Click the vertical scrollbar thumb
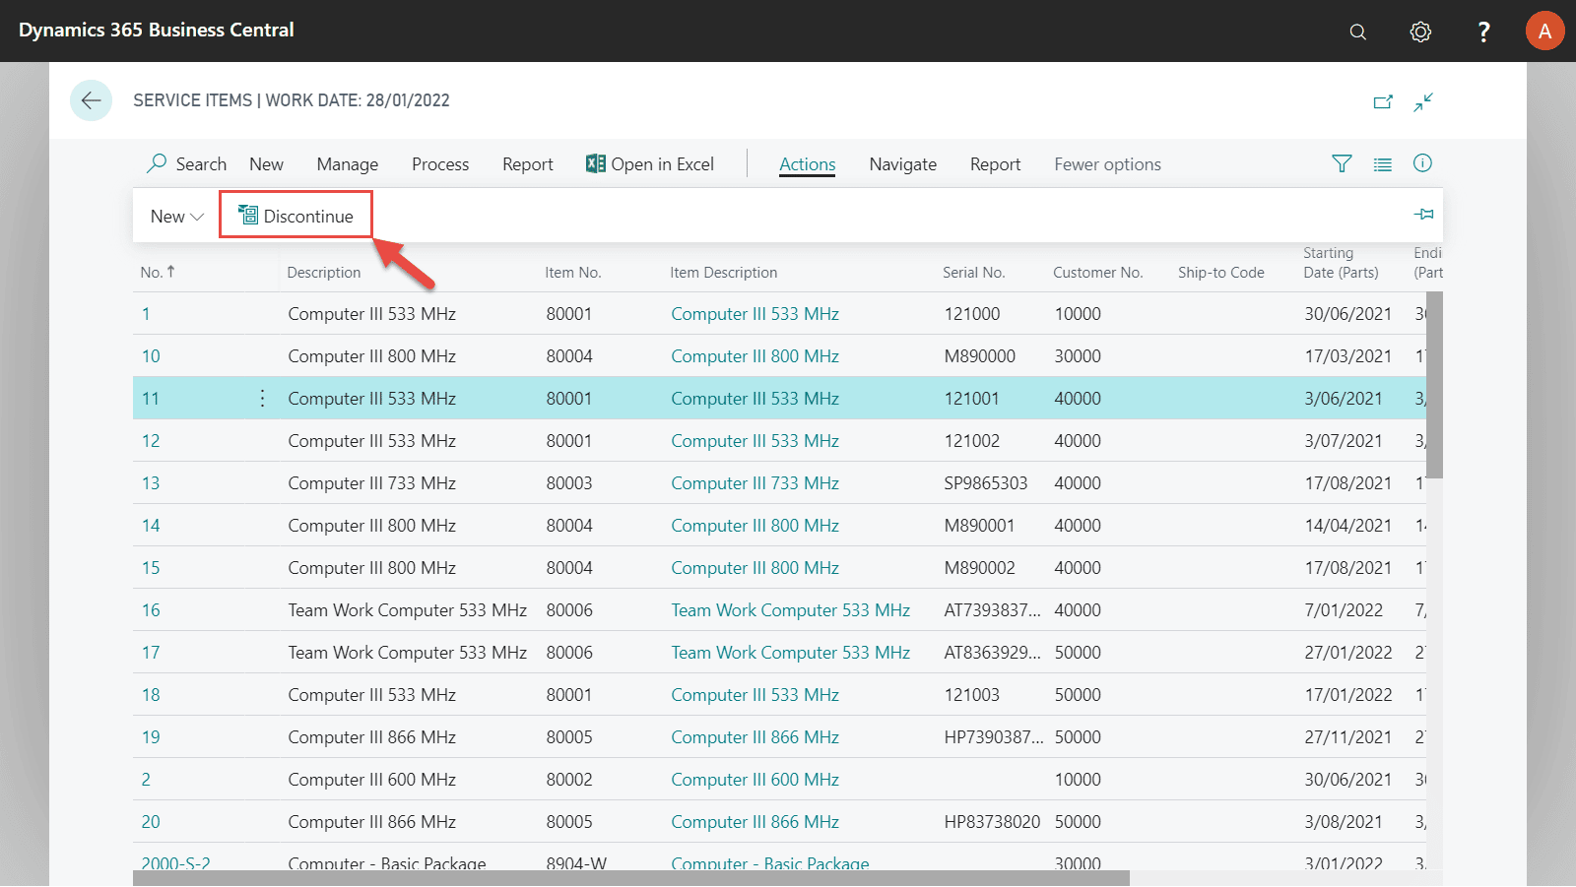1576x887 pixels. [1434, 384]
